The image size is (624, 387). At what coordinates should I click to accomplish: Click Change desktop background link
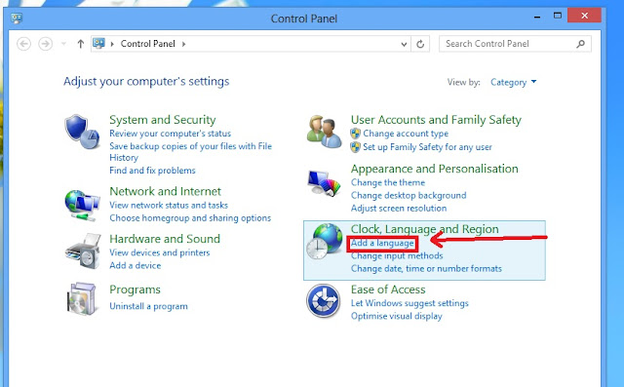tap(409, 195)
